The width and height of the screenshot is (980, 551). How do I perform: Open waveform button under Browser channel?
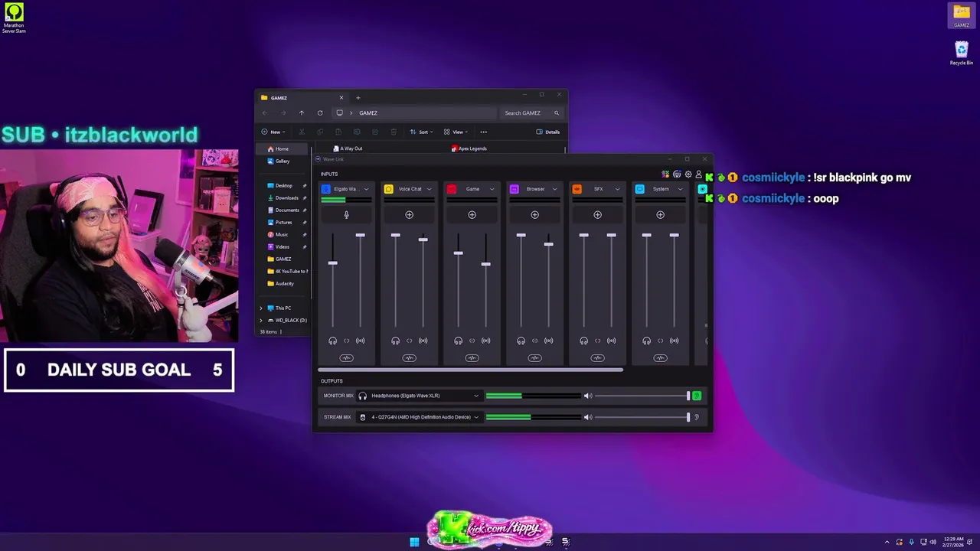pos(534,358)
